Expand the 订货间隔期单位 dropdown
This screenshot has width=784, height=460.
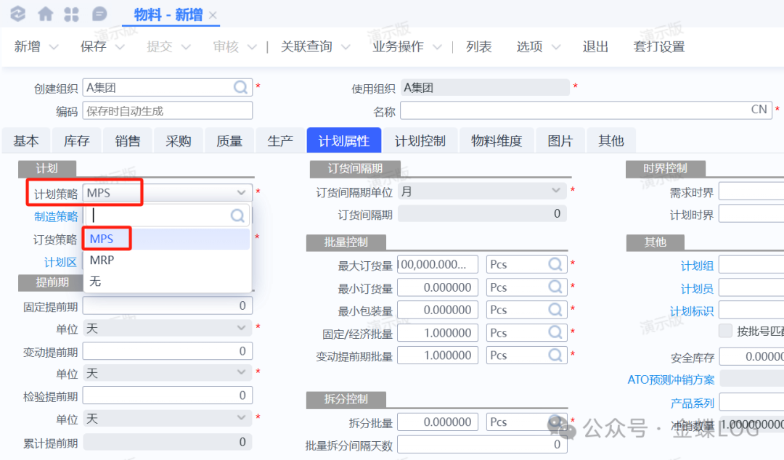tap(556, 192)
